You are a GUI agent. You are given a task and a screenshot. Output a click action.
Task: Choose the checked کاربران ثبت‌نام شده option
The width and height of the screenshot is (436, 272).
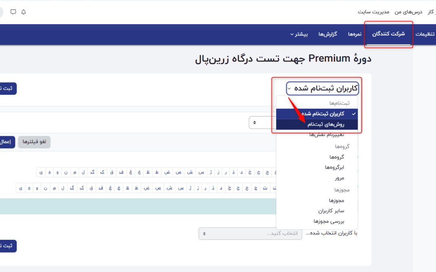(319, 114)
